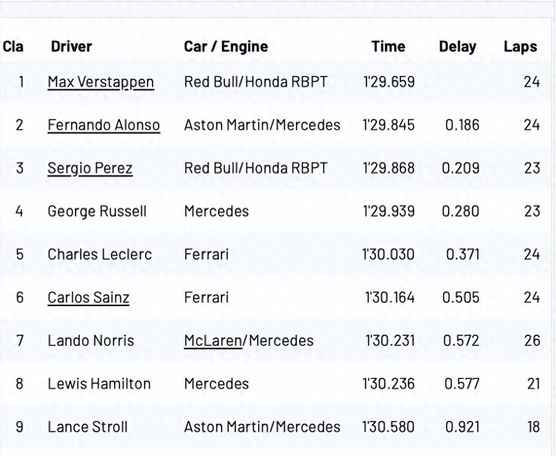The image size is (556, 456).
Task: Select the Delay column header
Action: tap(457, 46)
